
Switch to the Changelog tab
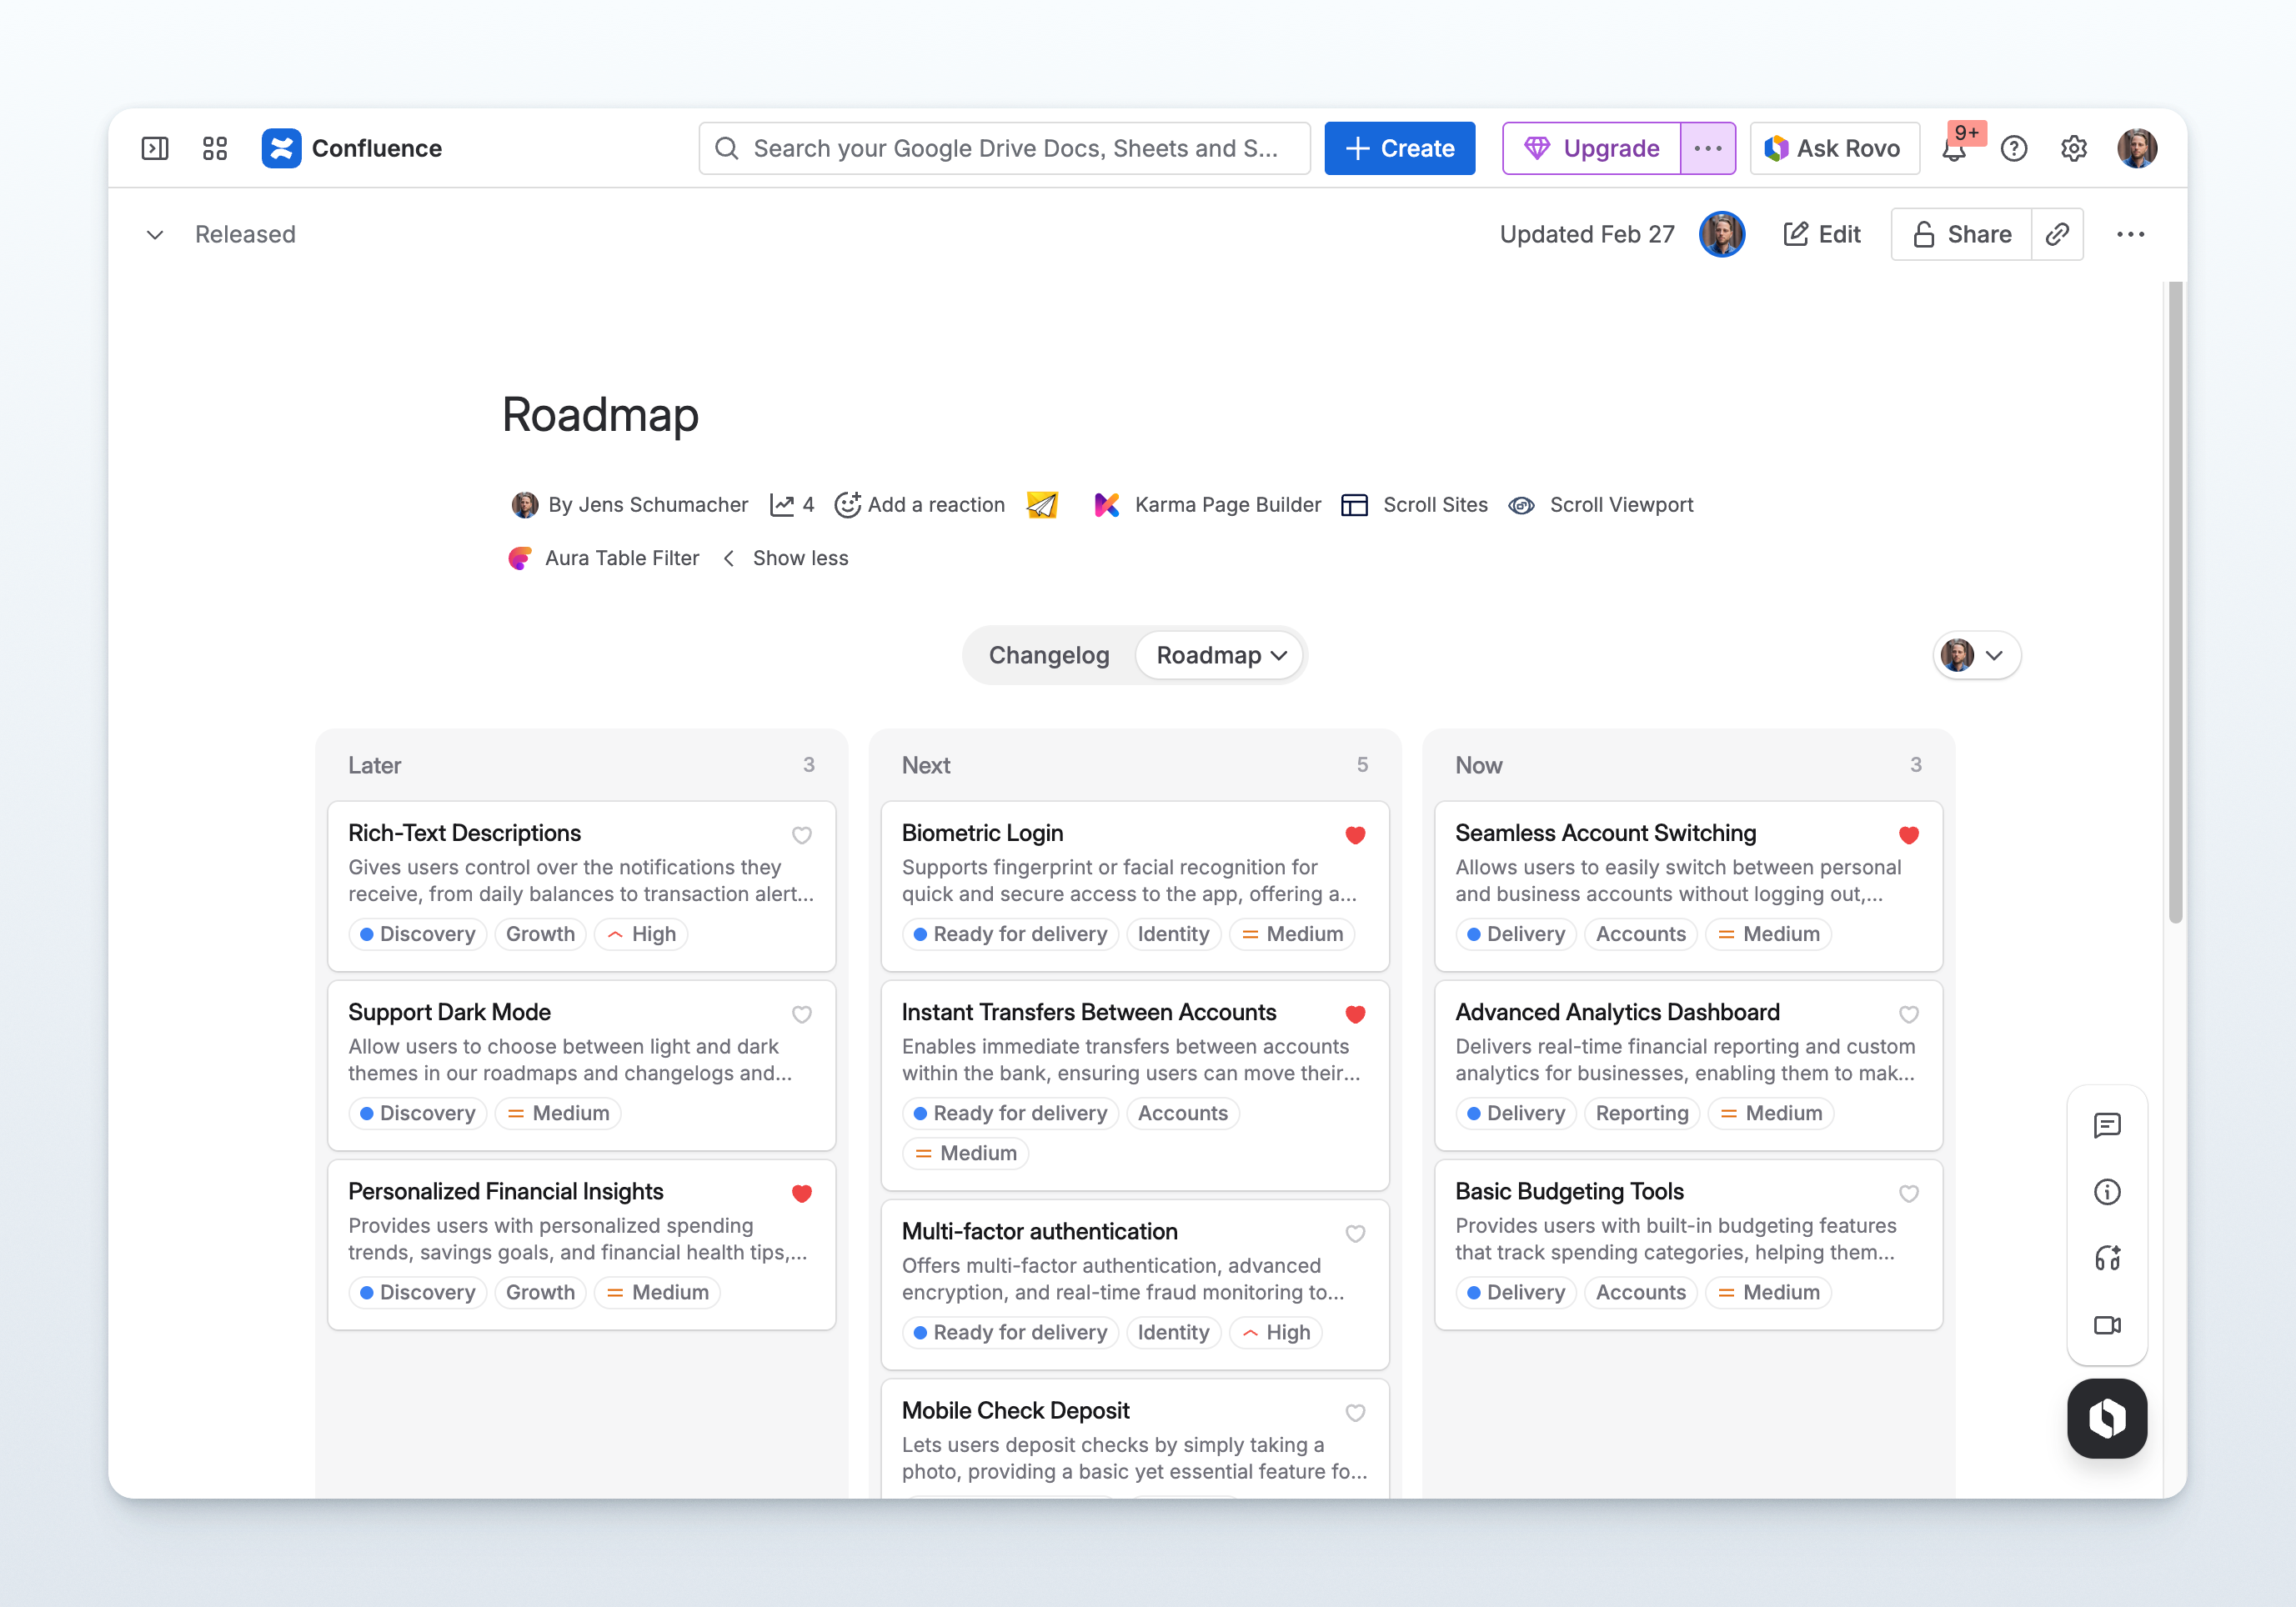click(1049, 655)
